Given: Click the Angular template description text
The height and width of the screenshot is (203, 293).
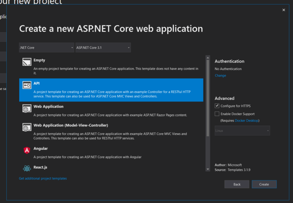Looking at the screenshot, I should [88, 157].
